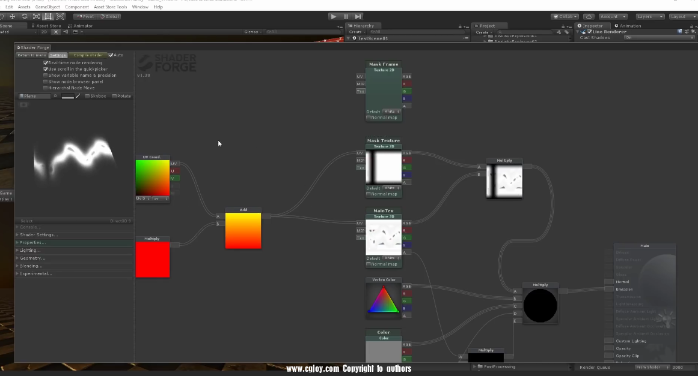Screen dimensions: 698x376
Task: Toggle Real-time node rendering checkbox
Action: coord(46,63)
